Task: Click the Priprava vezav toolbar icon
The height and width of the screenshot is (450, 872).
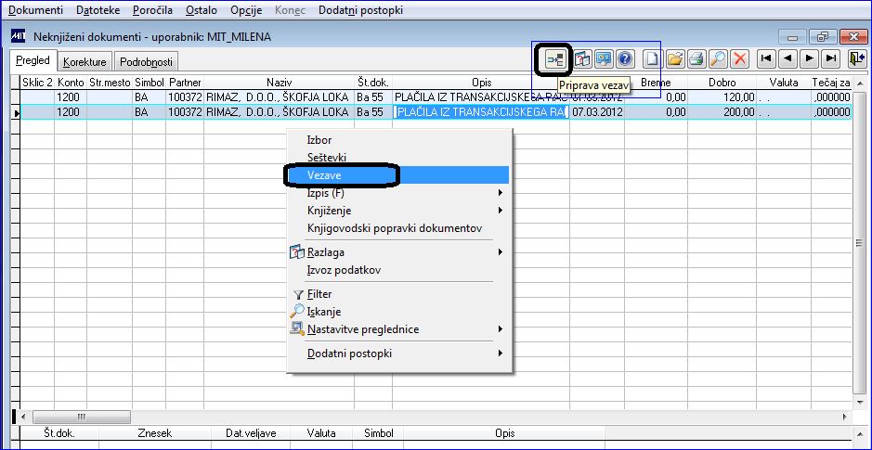Action: [554, 58]
